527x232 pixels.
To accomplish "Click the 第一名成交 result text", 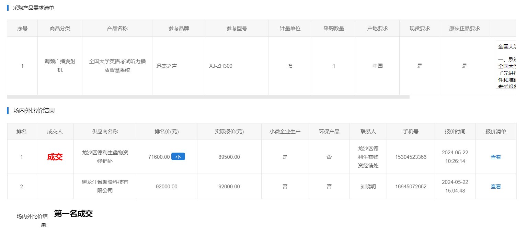I will [73, 214].
